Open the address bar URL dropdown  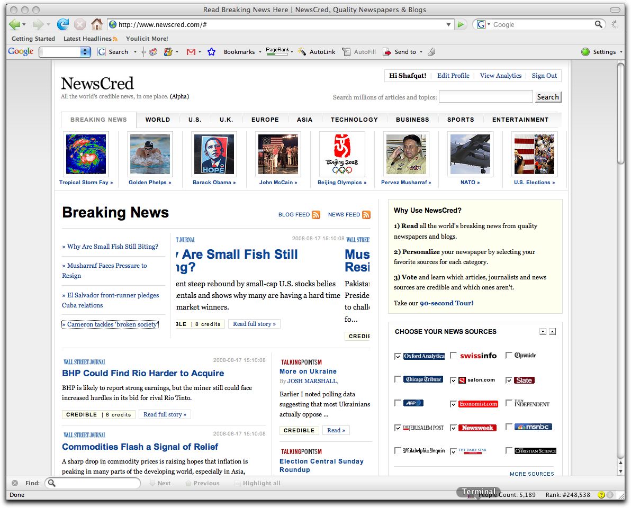[x=448, y=24]
